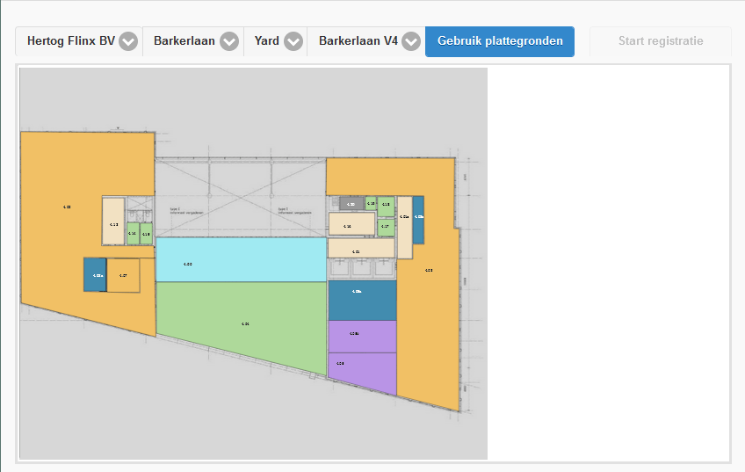Click the Gebruik plattegronden button

pyautogui.click(x=500, y=41)
